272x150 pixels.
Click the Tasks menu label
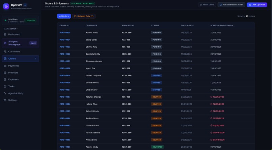tap(11, 86)
